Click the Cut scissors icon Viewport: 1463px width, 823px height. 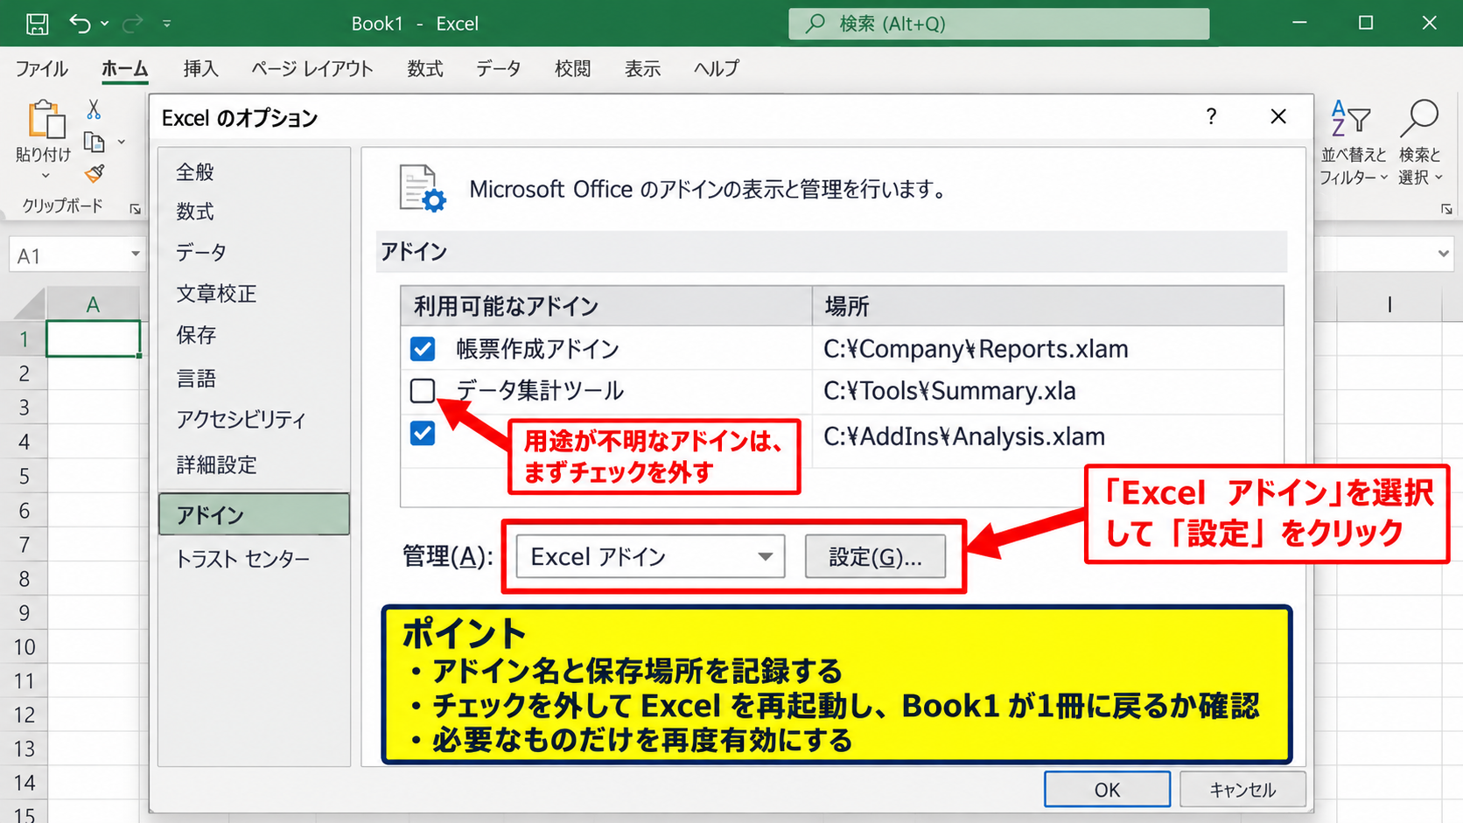(x=94, y=109)
